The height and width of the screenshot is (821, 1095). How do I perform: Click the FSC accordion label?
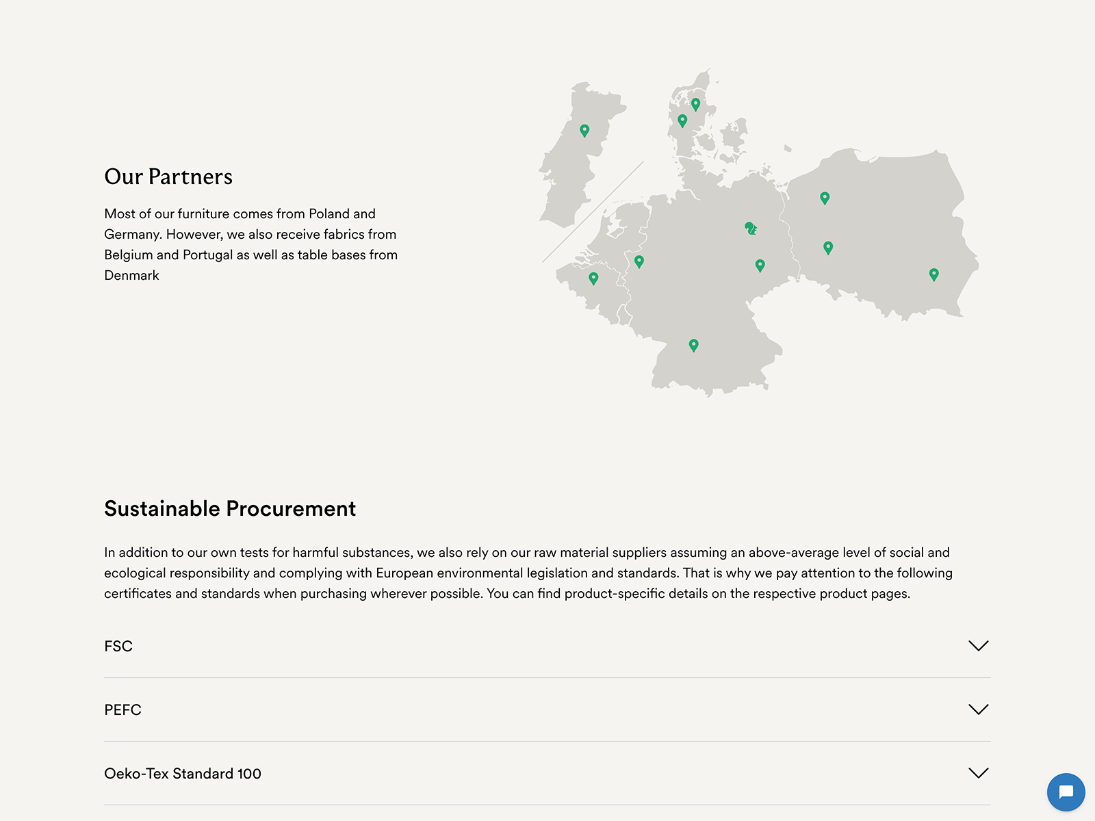point(118,647)
